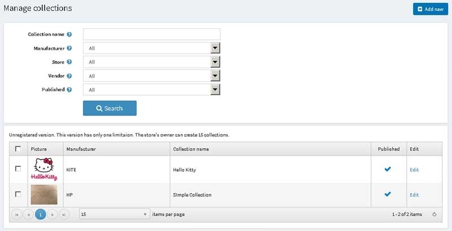
Task: Click the Published filter help icon
Action: pyautogui.click(x=69, y=90)
